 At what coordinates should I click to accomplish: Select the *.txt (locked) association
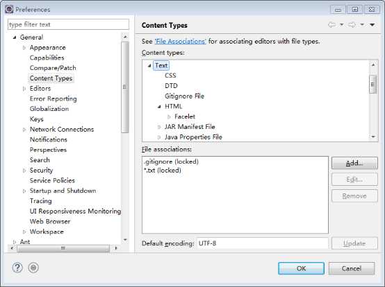(163, 171)
